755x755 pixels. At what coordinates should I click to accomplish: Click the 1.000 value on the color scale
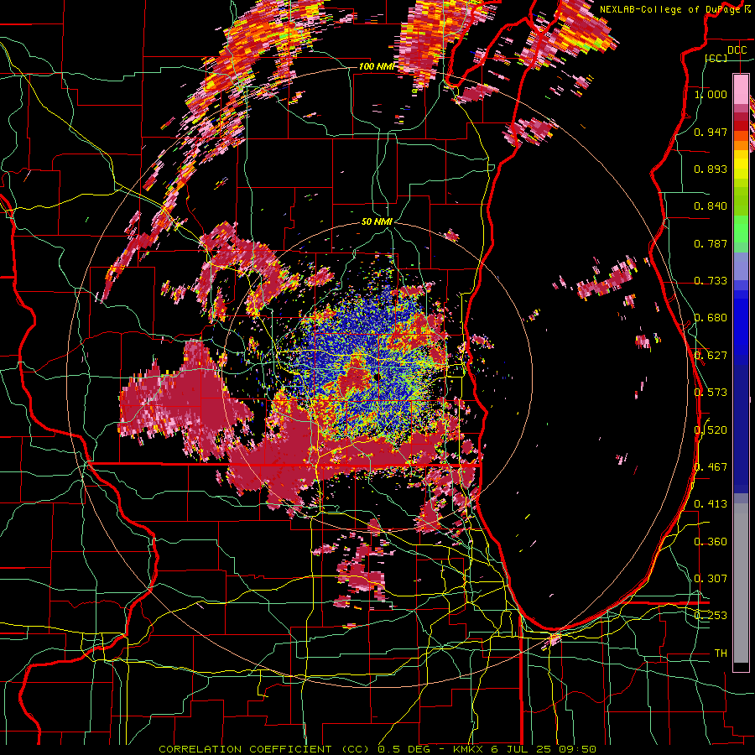711,94
